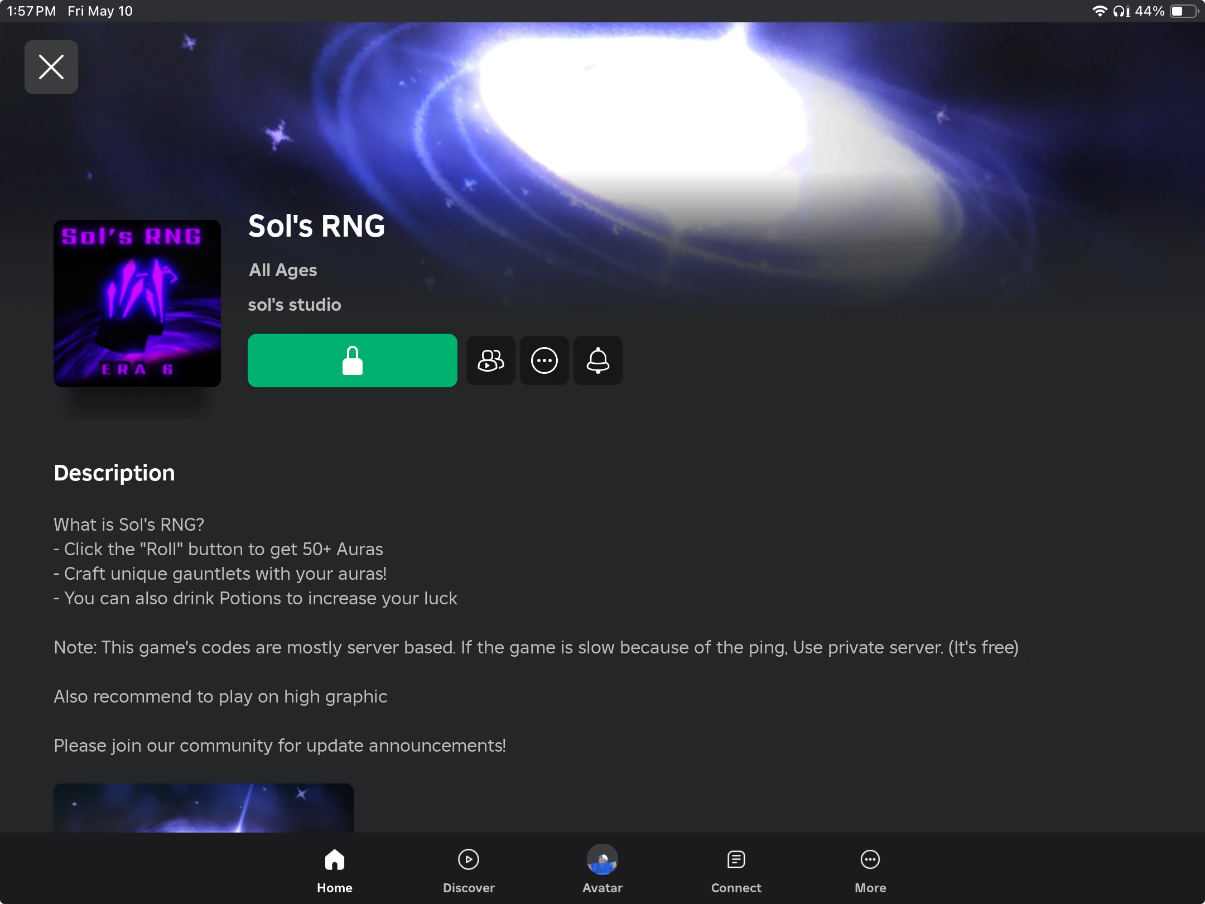Open the friends invite icon button
The image size is (1205, 904).
491,360
